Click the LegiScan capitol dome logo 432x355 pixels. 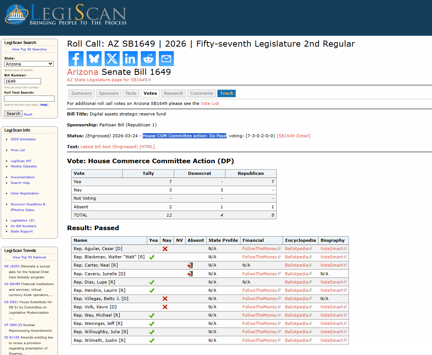click(x=17, y=15)
